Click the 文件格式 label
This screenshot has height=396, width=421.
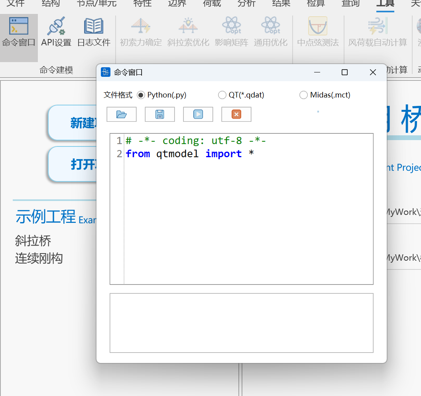click(118, 95)
